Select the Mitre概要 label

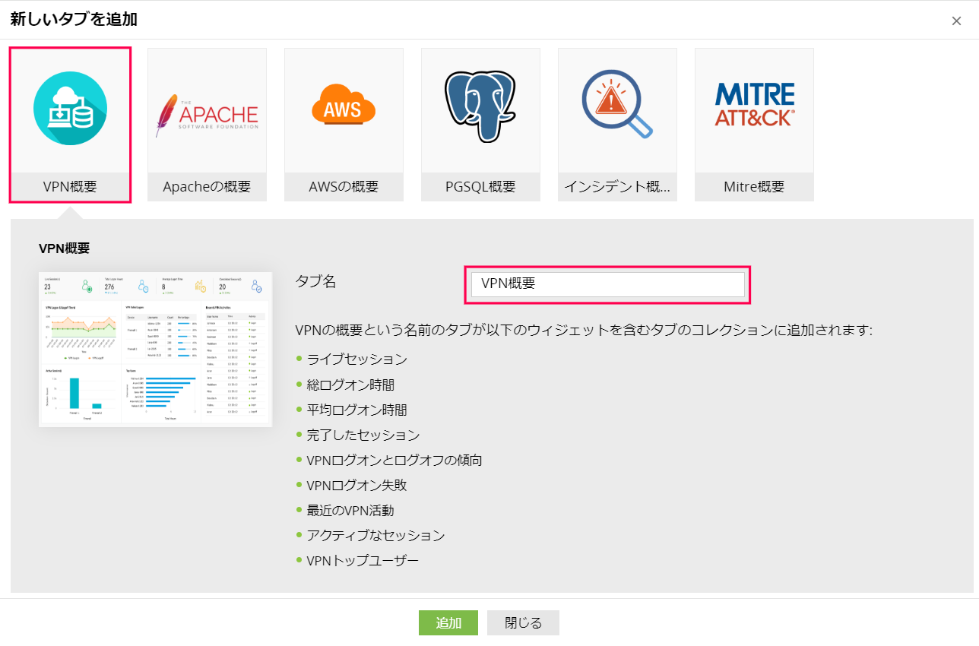pos(754,187)
